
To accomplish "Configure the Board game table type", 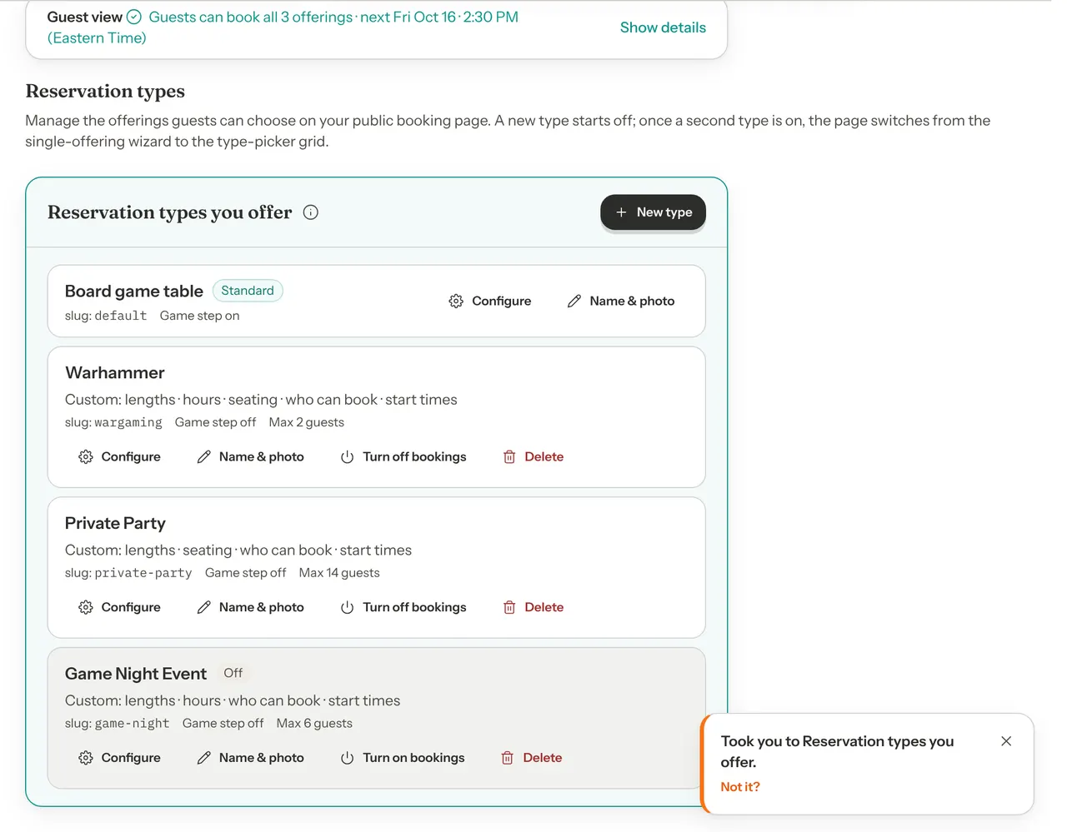I will (x=490, y=301).
